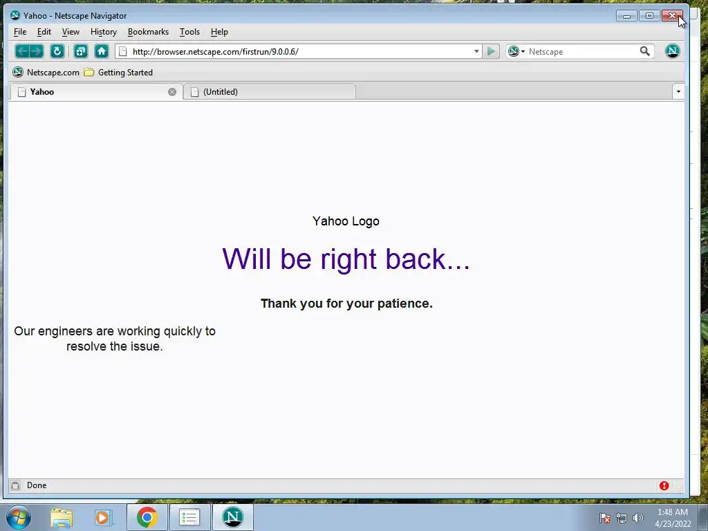Launch Windows Media Player from taskbar
708x531 pixels.
click(103, 517)
